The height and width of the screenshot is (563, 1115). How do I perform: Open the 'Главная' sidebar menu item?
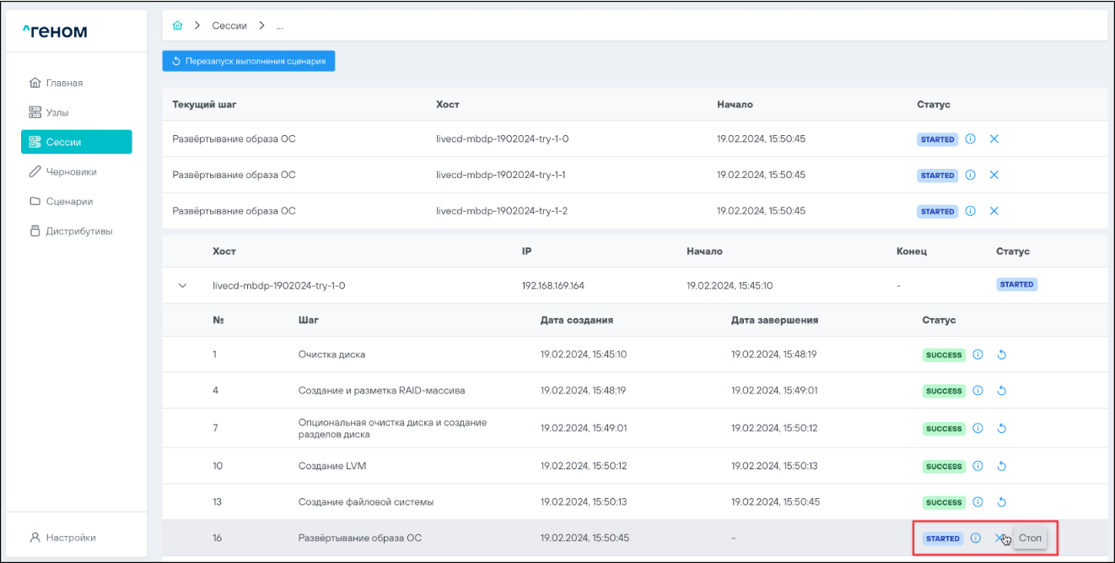(64, 83)
